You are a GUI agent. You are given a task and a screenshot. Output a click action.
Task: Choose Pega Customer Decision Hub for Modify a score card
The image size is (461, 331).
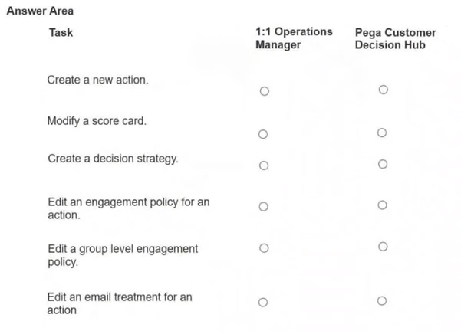[x=382, y=133]
